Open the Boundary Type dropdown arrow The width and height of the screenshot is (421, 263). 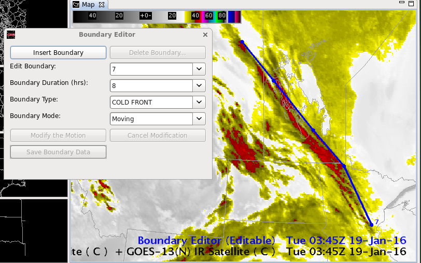199,102
